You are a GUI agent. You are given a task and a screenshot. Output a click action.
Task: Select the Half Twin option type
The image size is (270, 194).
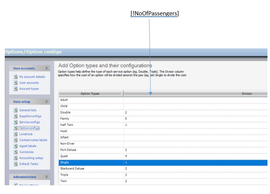67,125
